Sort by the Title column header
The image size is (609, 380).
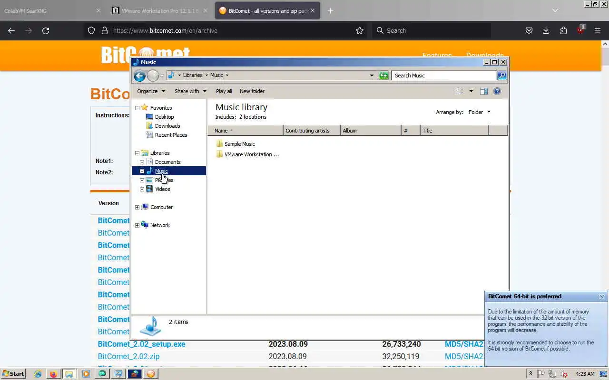tap(454, 131)
